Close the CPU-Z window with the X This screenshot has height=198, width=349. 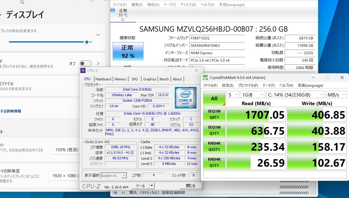pyautogui.click(x=196, y=71)
